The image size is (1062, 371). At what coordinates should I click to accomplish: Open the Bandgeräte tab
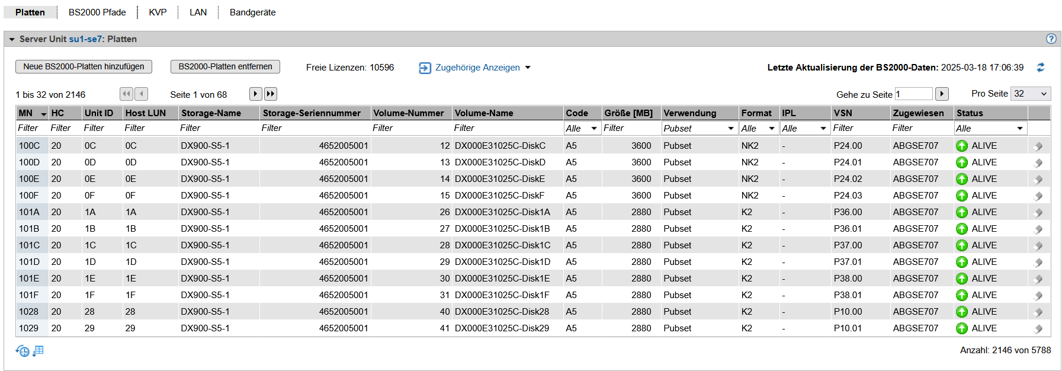(x=252, y=12)
